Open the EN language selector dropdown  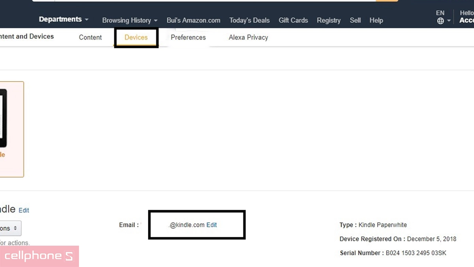click(443, 17)
